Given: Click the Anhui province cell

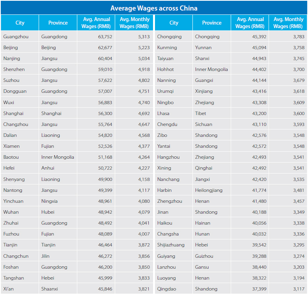Looking at the screenshot, I should pyautogui.click(x=48, y=168).
